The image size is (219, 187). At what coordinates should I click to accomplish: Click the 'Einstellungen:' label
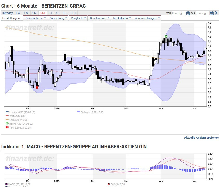[11, 18]
